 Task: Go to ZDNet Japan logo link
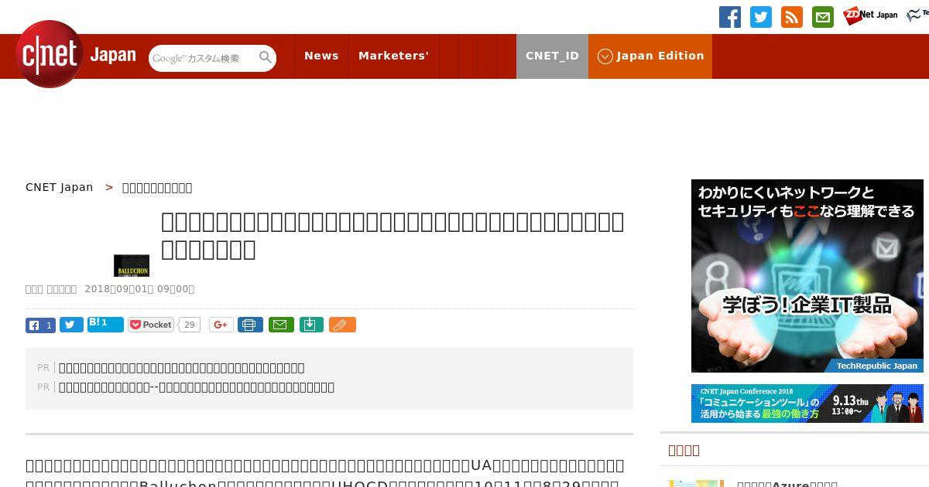pyautogui.click(x=870, y=15)
